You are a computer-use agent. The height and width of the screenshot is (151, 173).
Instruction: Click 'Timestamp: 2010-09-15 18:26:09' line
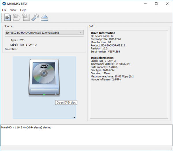click(110, 64)
